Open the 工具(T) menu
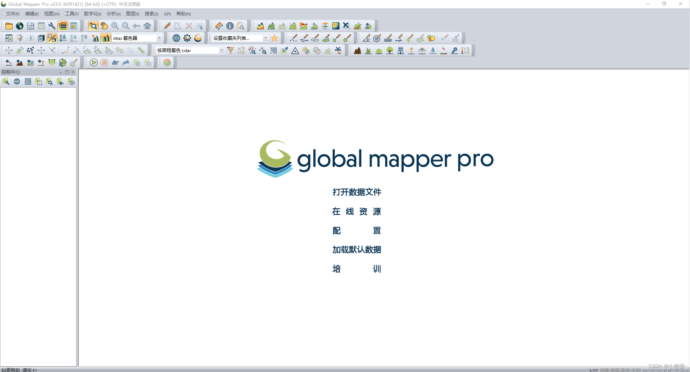 coord(72,14)
